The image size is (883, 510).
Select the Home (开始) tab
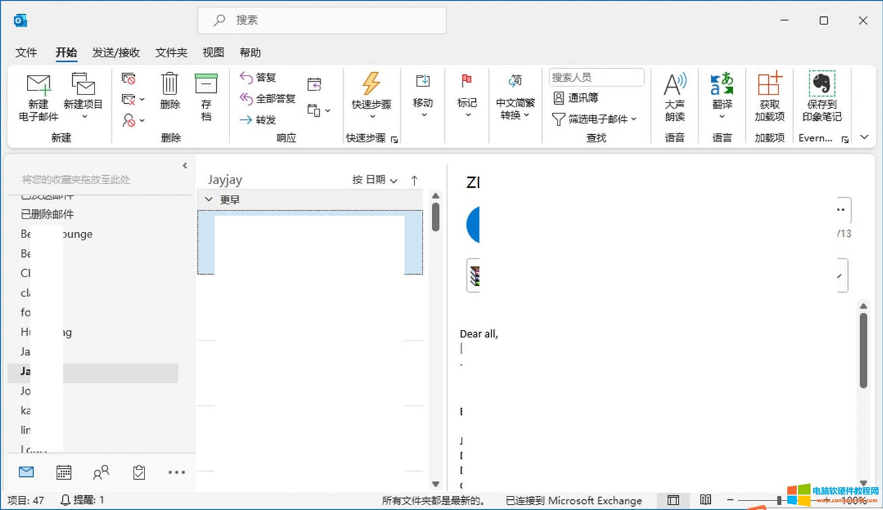point(66,53)
